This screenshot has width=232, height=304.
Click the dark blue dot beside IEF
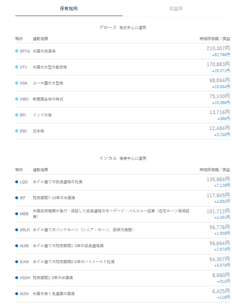17,198
